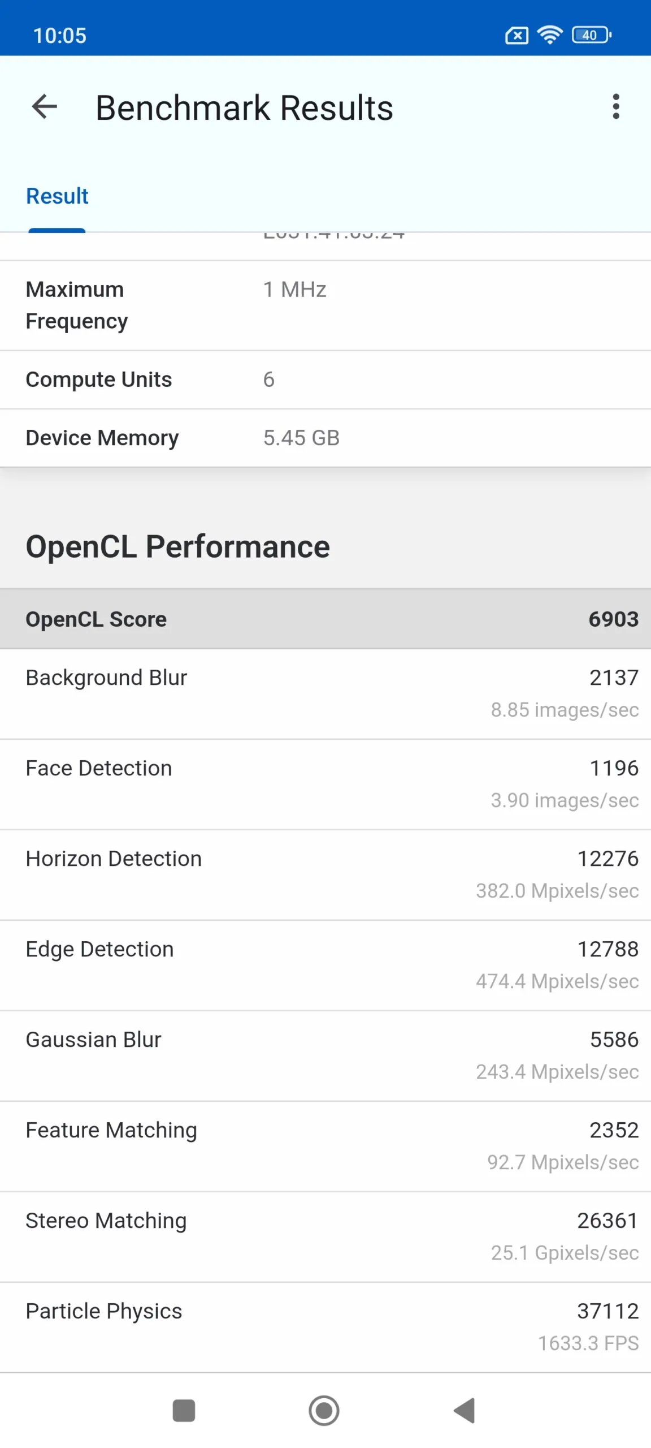Tap the Wi-Fi status icon

pyautogui.click(x=549, y=35)
